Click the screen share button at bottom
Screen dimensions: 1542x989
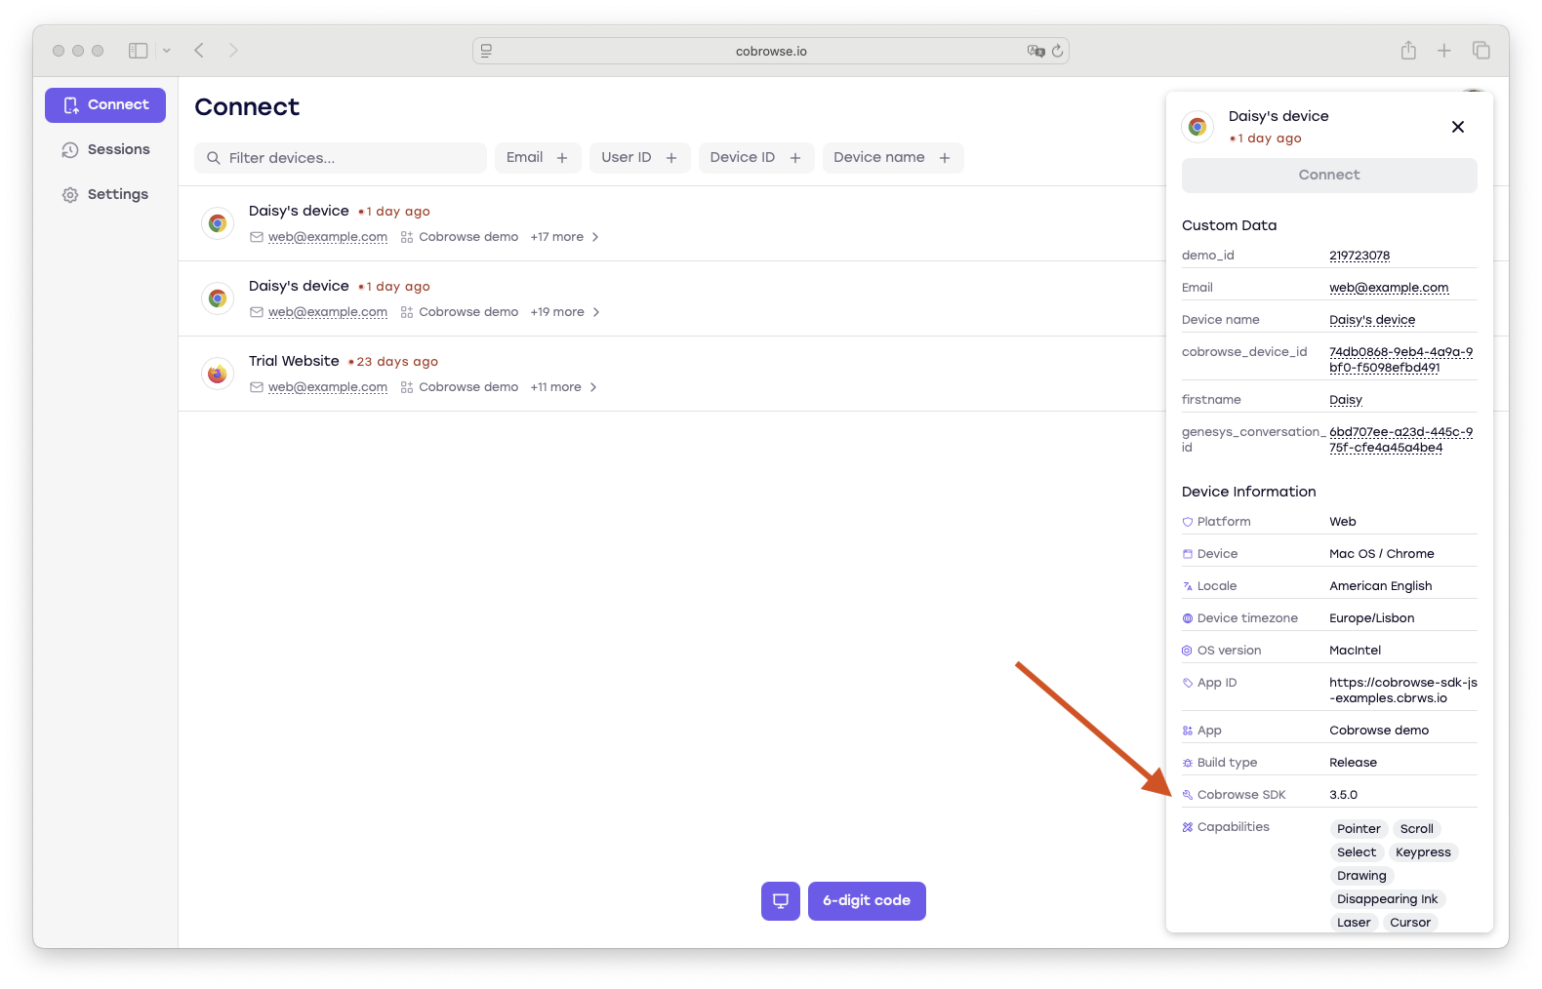point(781,901)
